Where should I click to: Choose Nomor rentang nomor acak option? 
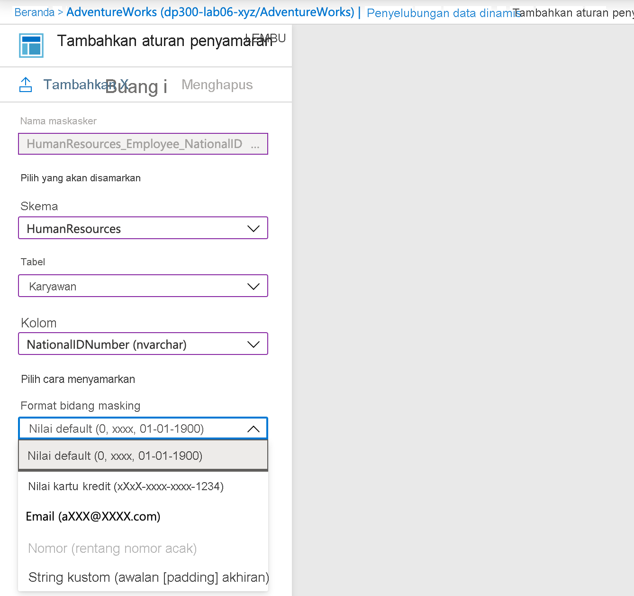(143, 548)
